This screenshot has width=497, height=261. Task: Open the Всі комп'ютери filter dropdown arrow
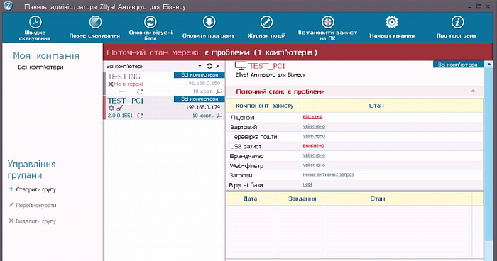pyautogui.click(x=200, y=66)
